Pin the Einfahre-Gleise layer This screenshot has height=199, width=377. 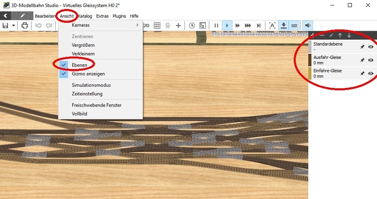click(x=362, y=73)
